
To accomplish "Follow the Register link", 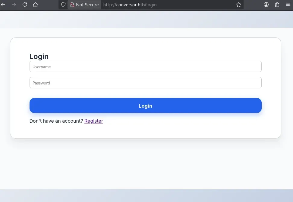I will click(94, 121).
